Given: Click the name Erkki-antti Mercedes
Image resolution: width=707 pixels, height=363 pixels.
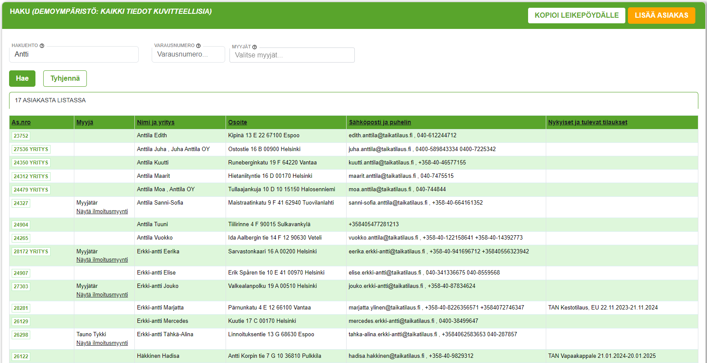Looking at the screenshot, I should 162,321.
